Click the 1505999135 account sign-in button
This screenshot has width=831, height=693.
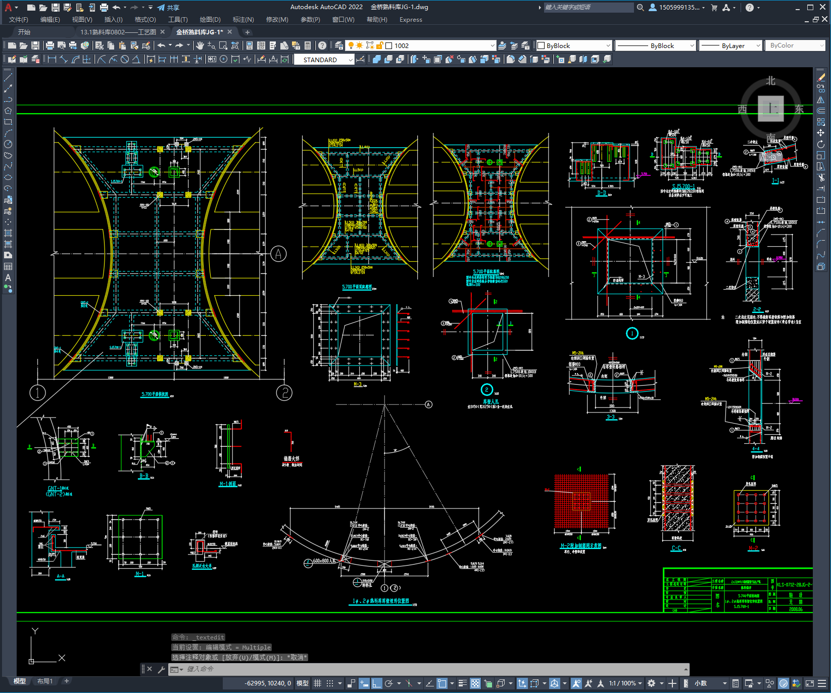[677, 7]
